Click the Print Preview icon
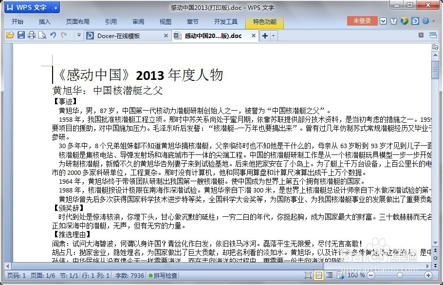 42,35
